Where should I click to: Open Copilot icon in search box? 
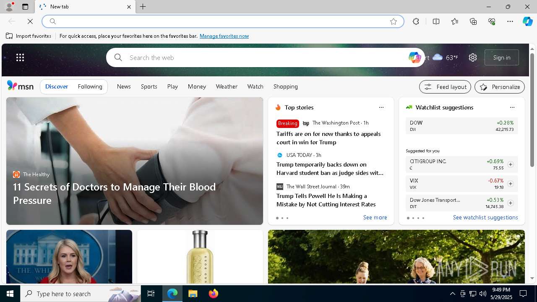click(x=414, y=57)
